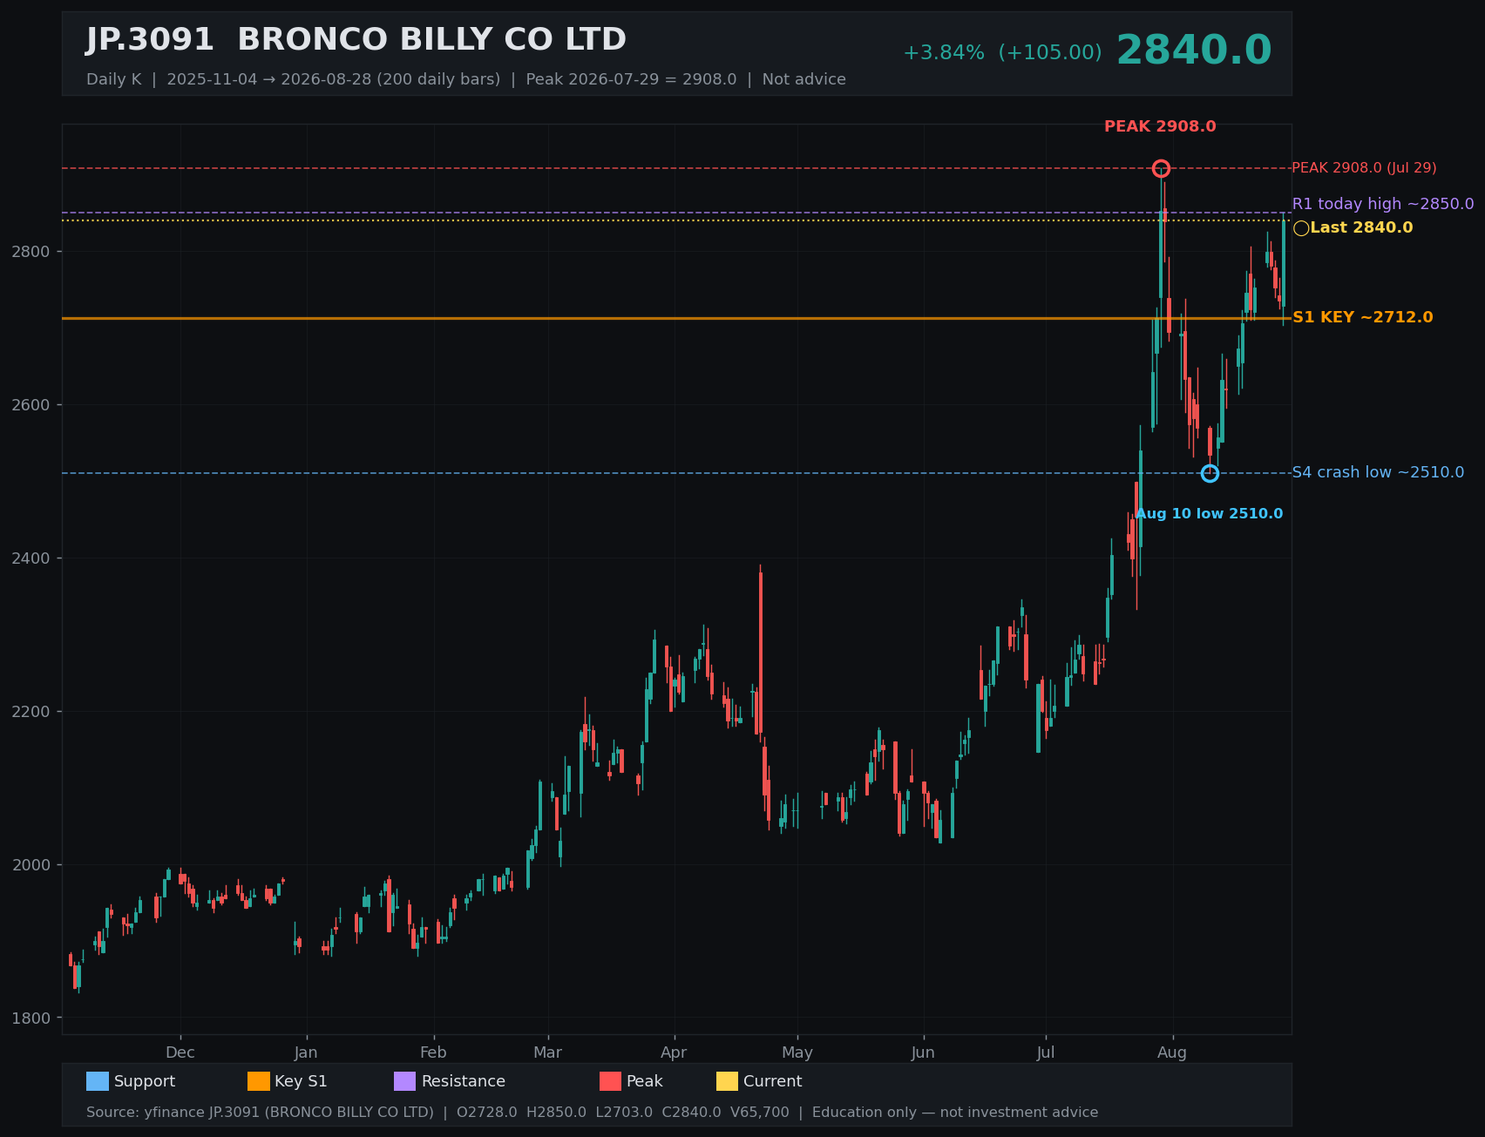Screen dimensions: 1485x1137
Task: Click the Feb date axis label
Action: tap(433, 1052)
